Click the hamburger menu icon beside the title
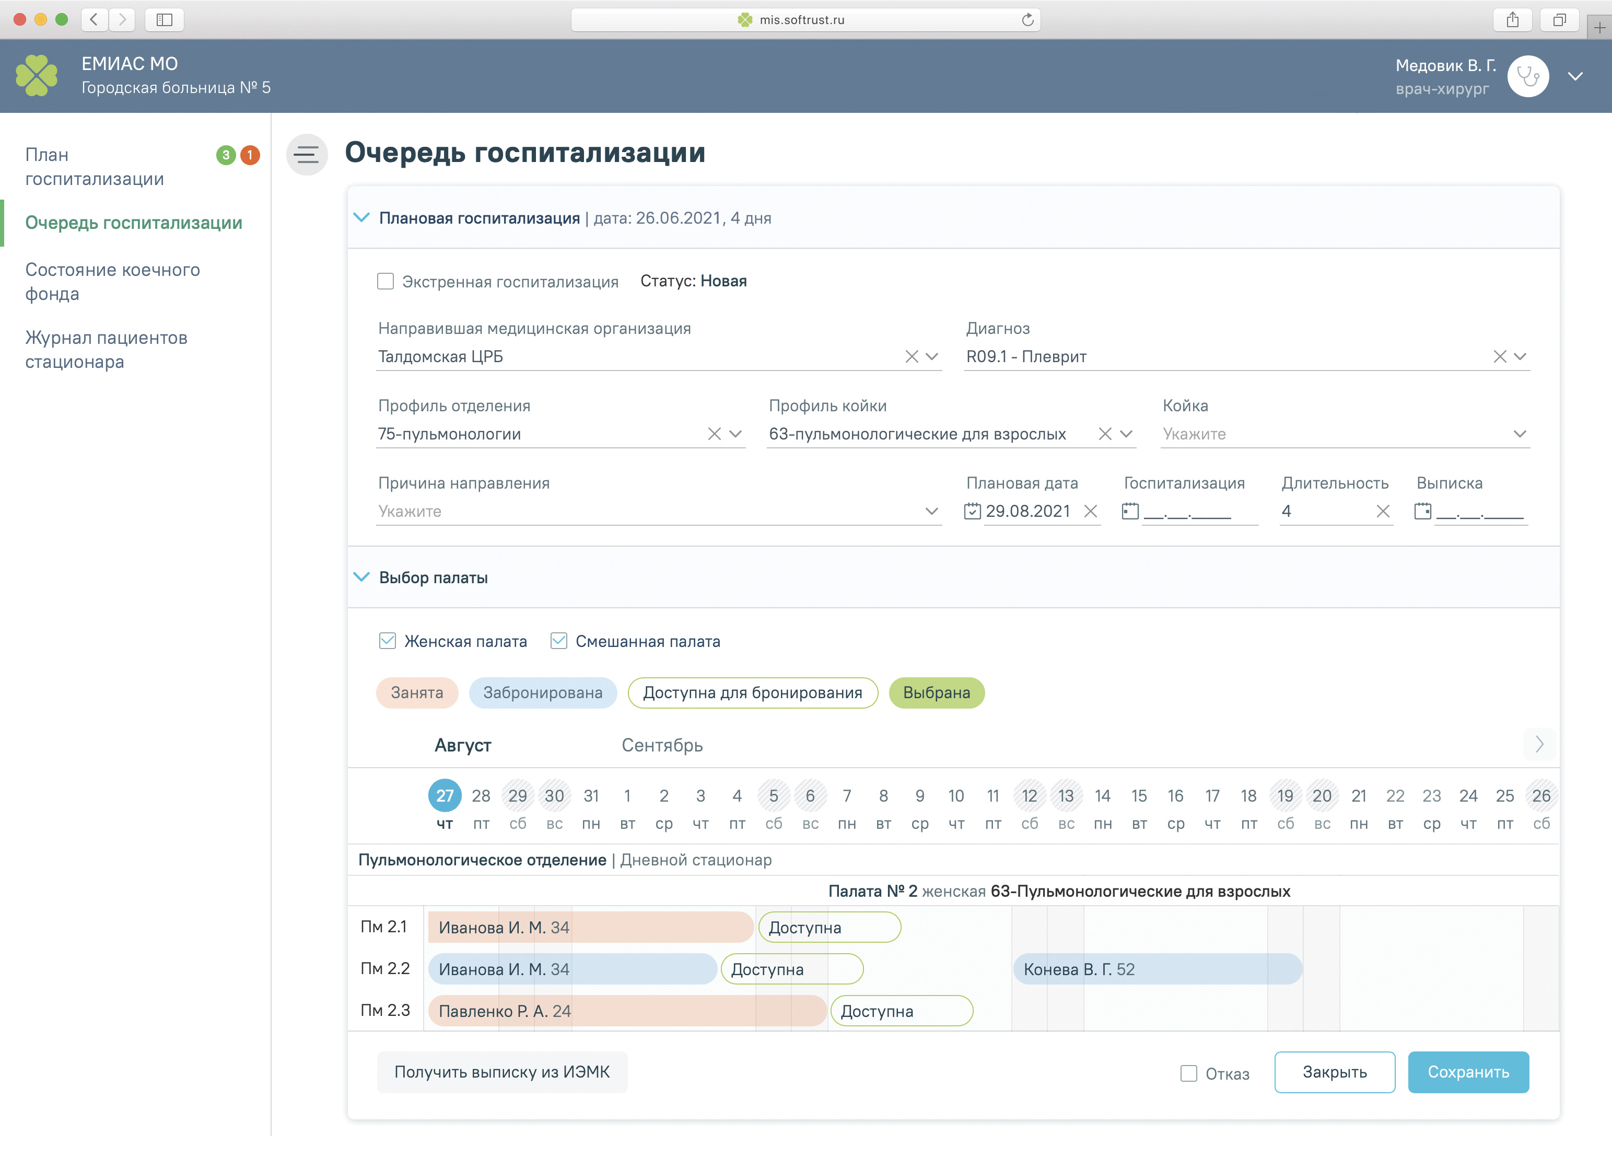Screen dimensions: 1612x1157 click(306, 154)
